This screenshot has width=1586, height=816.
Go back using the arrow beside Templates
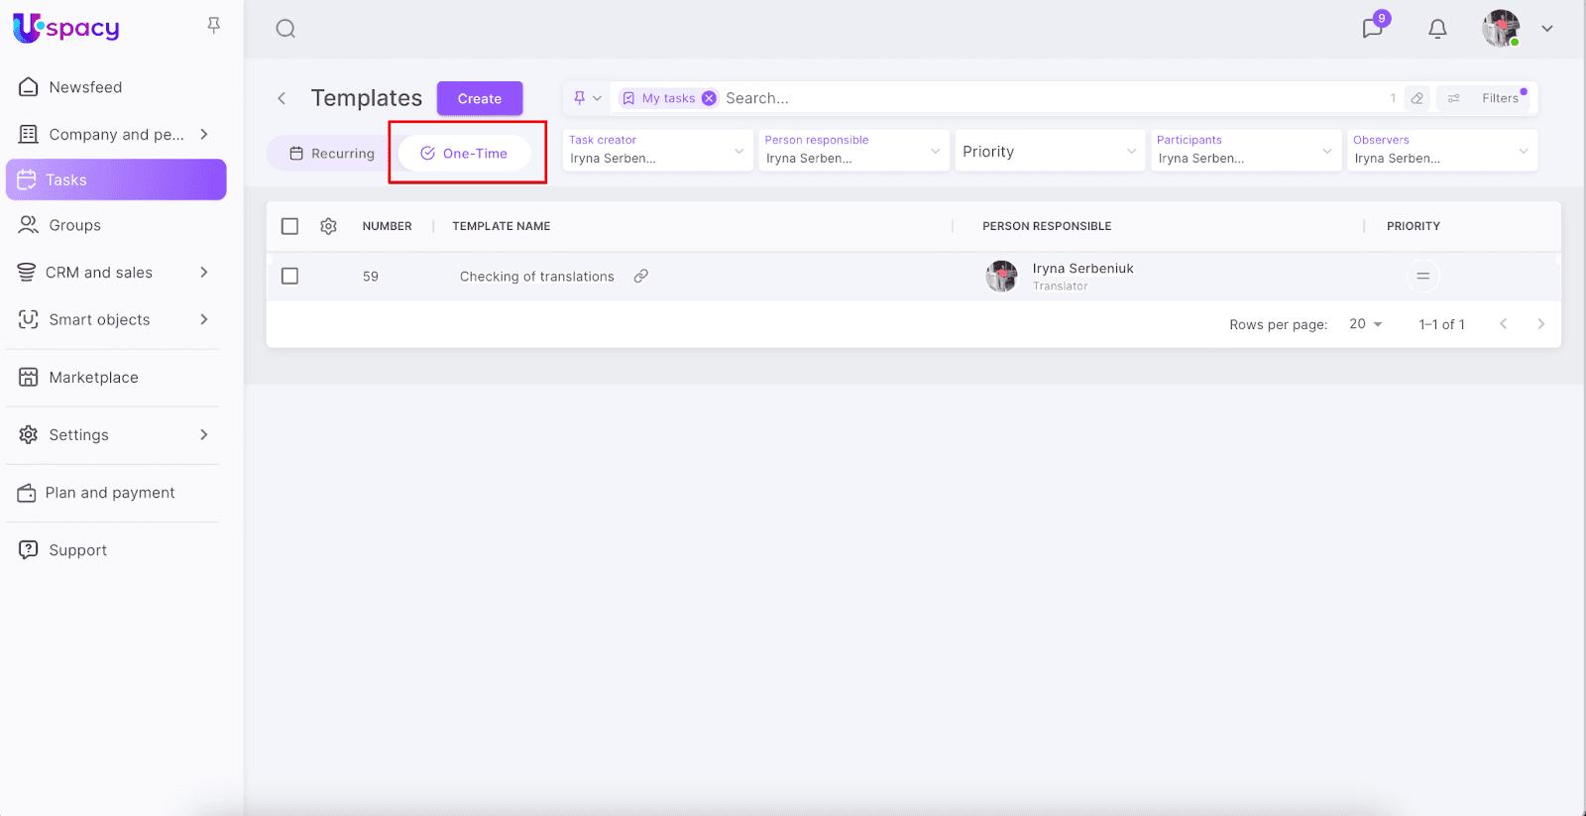282,98
